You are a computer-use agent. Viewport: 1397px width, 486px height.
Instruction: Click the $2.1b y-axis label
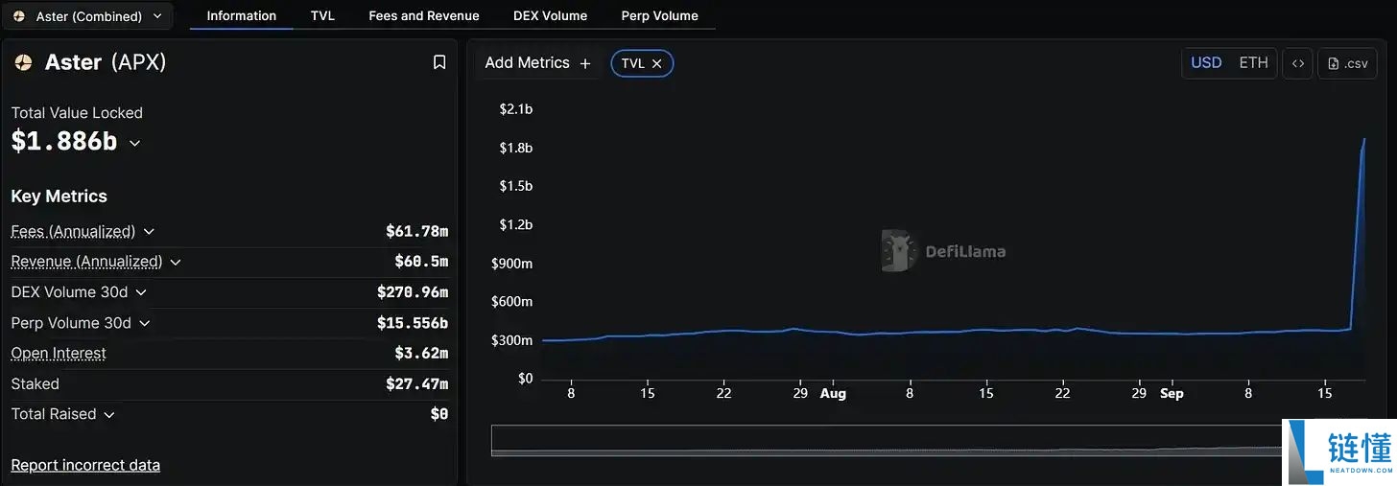coord(516,109)
